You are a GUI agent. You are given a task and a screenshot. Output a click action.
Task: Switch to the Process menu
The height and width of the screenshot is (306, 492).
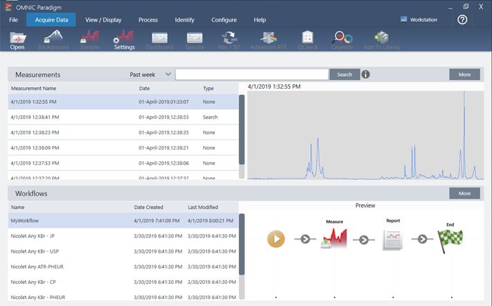(148, 20)
